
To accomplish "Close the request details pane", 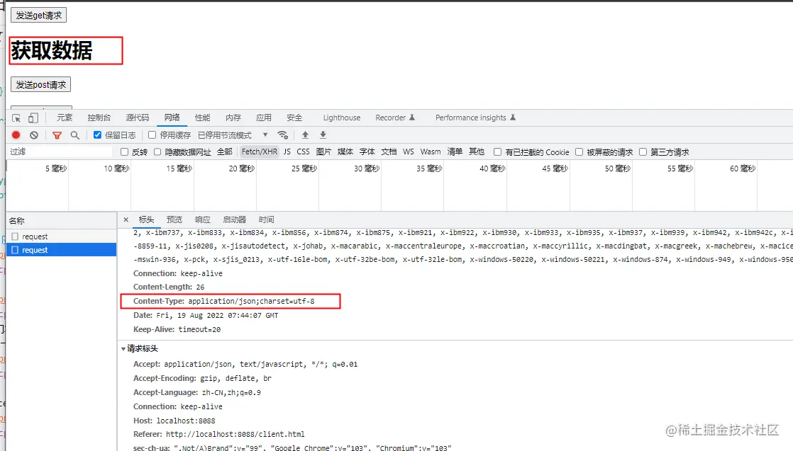I will tap(126, 219).
